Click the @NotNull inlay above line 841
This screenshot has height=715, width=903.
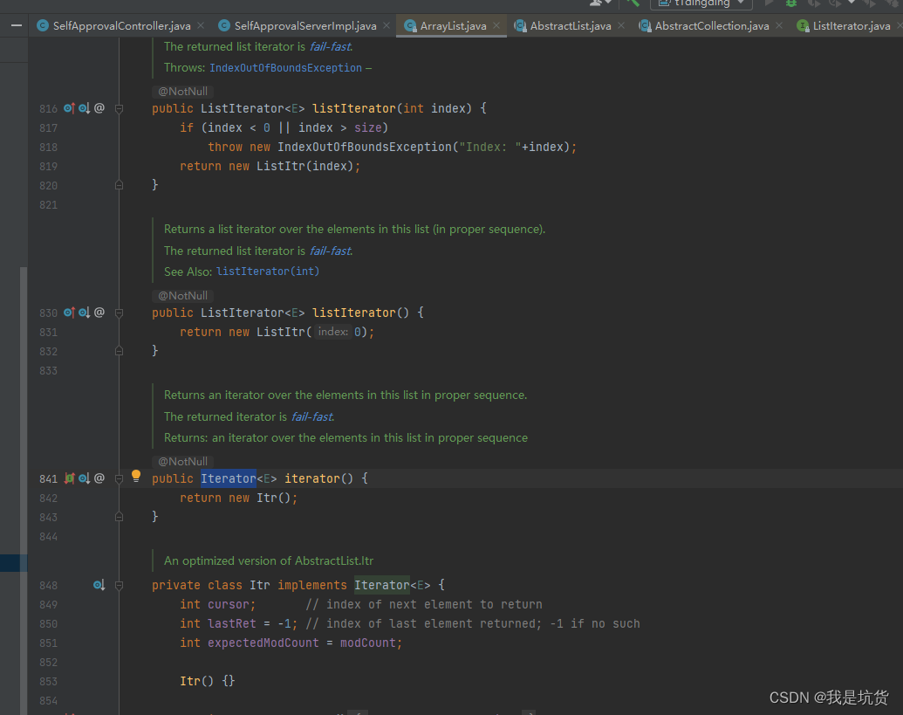click(182, 462)
